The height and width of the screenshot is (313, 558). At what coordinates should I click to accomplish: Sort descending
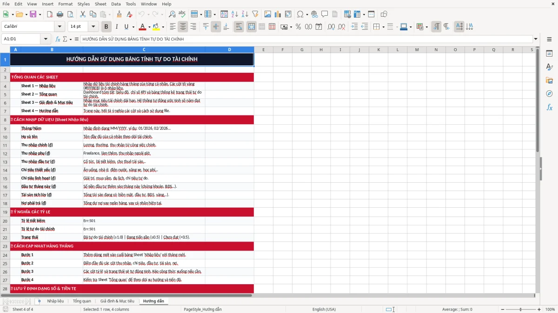(245, 14)
